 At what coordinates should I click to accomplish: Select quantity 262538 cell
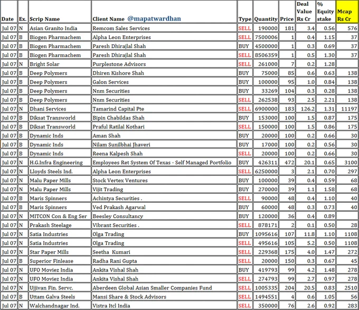coord(266,100)
